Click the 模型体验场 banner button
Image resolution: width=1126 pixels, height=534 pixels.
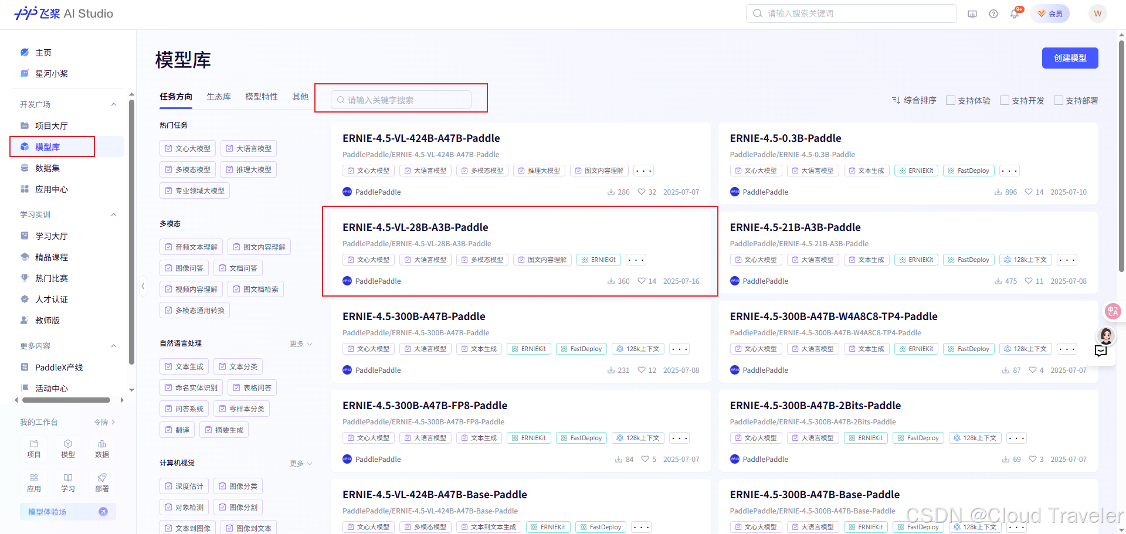pyautogui.click(x=68, y=512)
